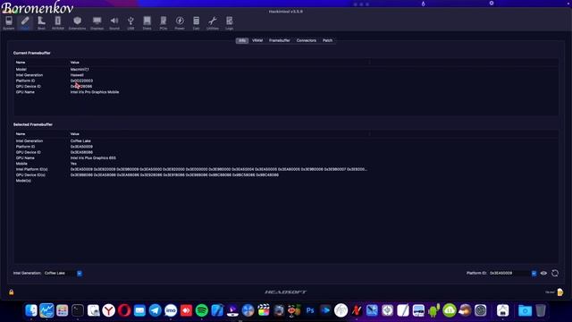Open the USB toolbar section

pyautogui.click(x=130, y=22)
